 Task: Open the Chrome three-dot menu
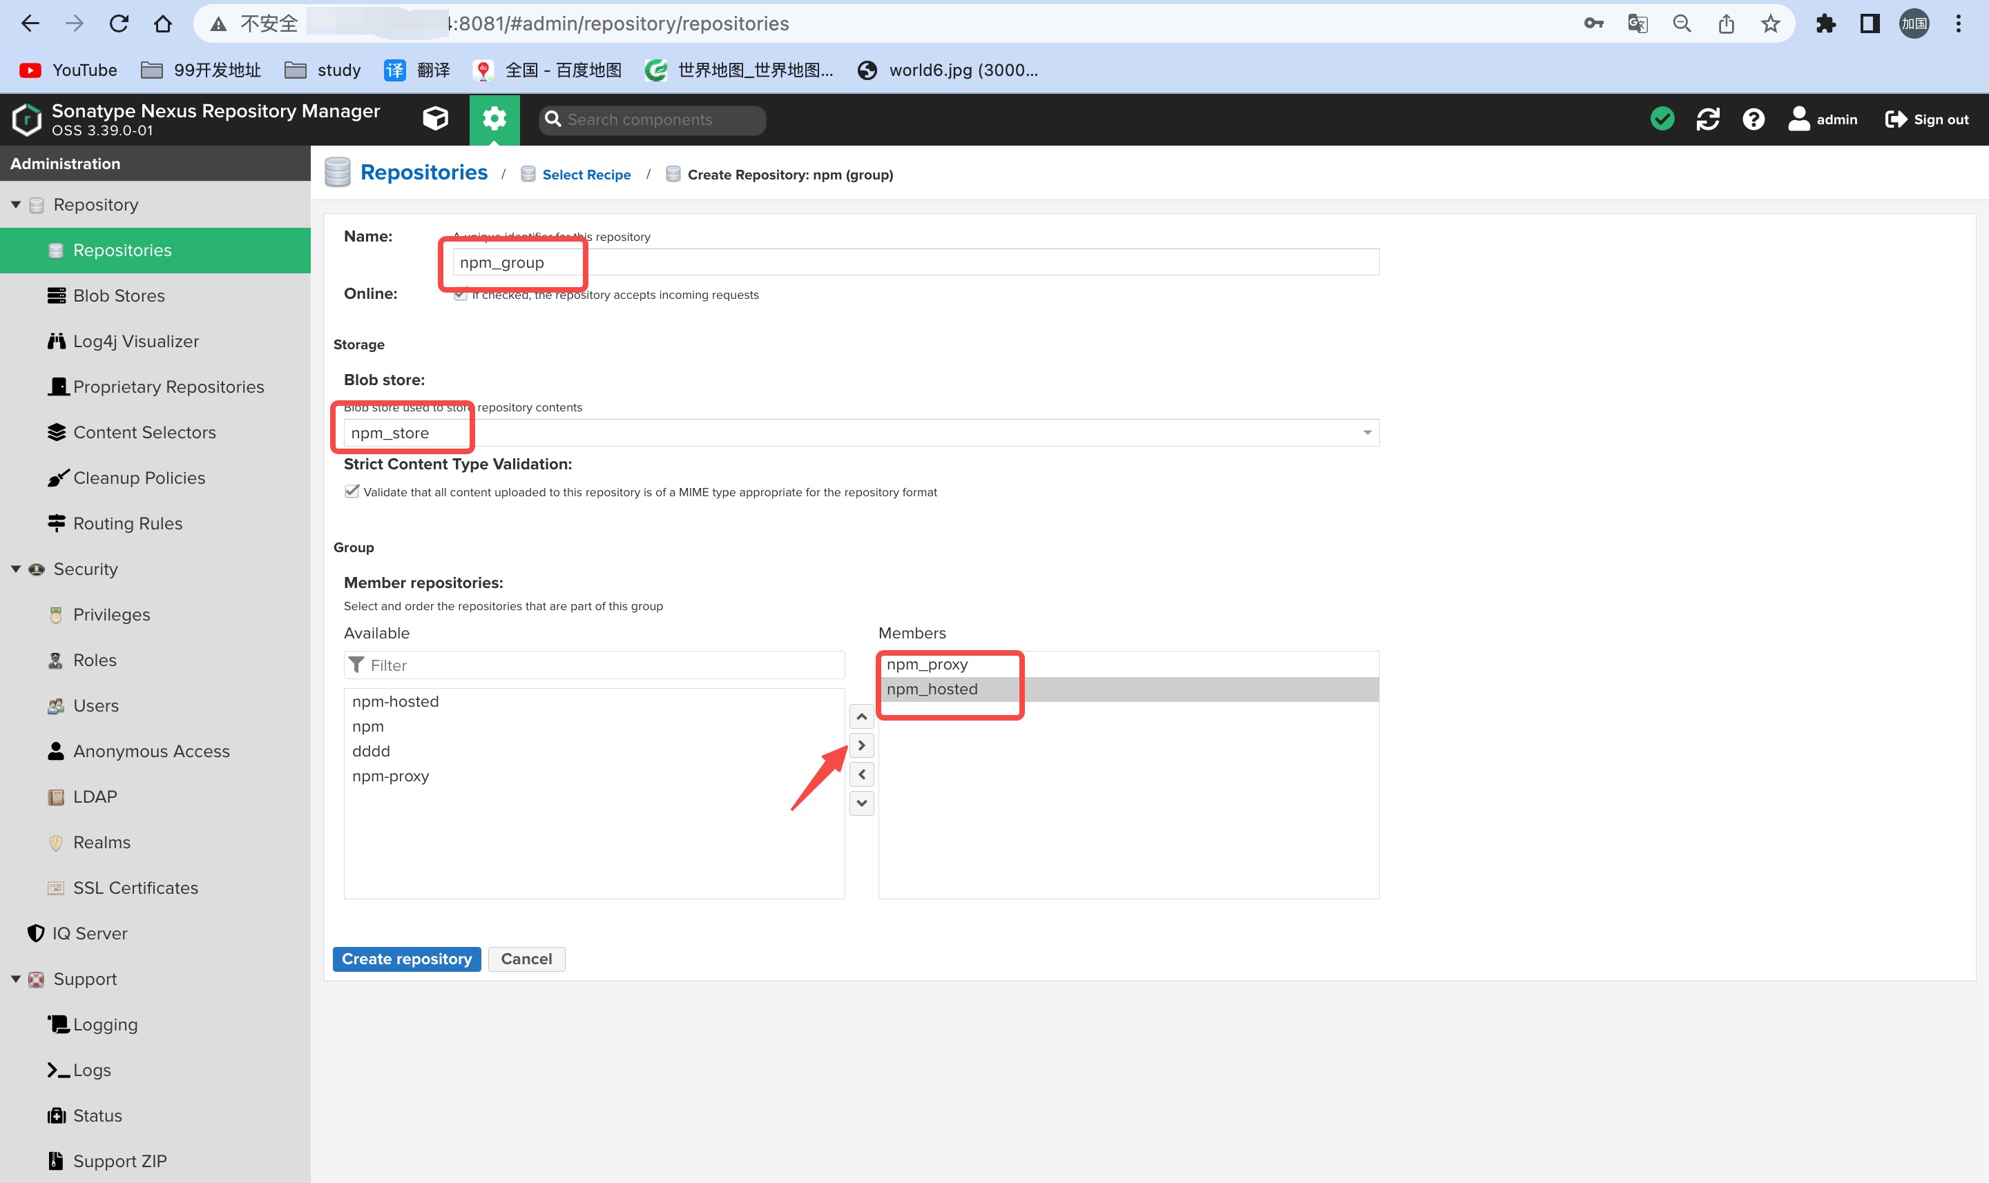point(1958,24)
